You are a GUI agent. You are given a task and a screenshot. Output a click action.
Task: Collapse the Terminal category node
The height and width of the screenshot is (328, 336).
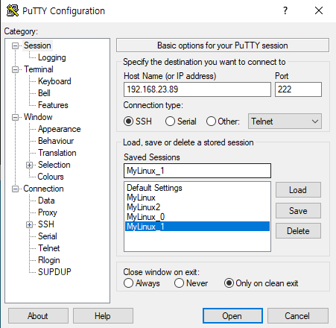[15, 69]
